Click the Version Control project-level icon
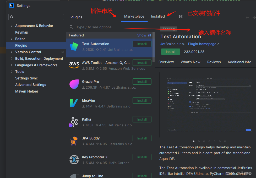 click(62, 52)
